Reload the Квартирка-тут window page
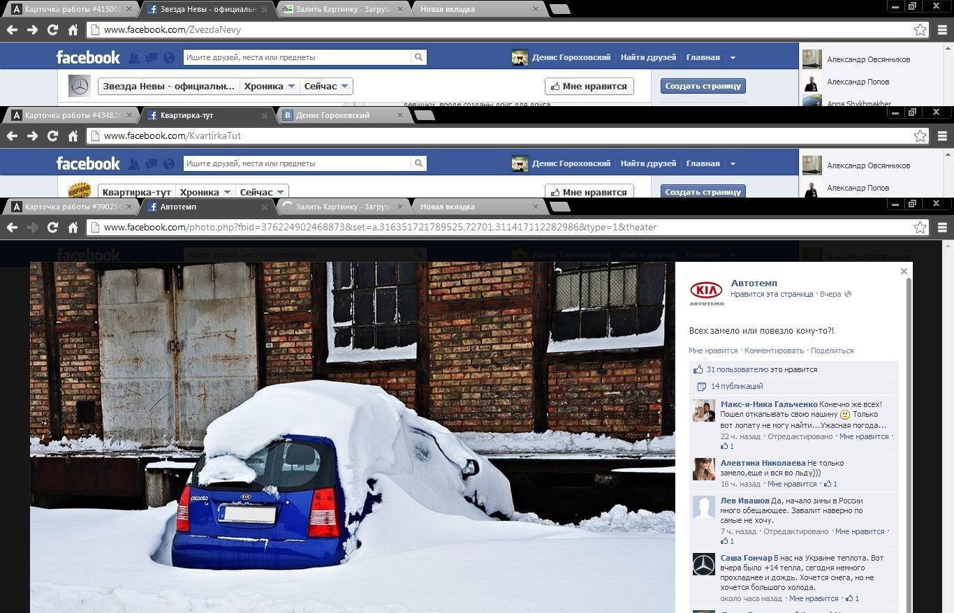 click(x=52, y=136)
